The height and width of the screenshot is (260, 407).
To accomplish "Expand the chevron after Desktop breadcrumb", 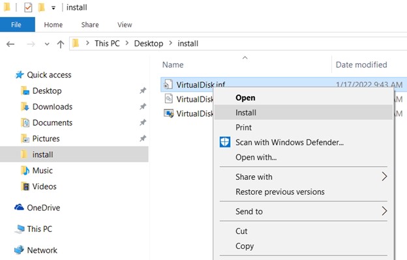I will 170,43.
